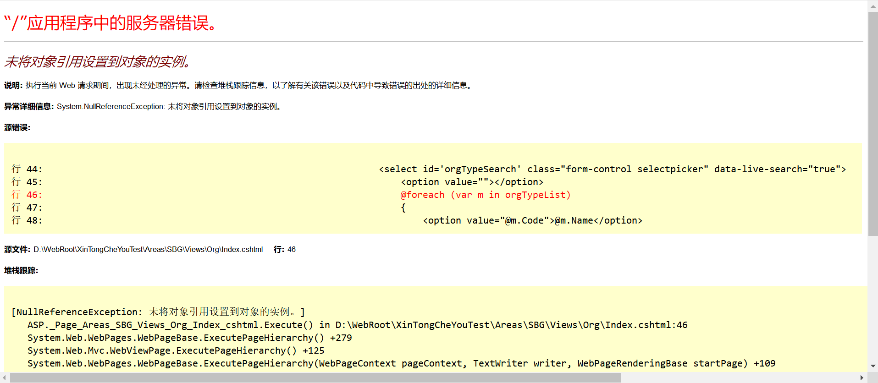Click the horizontal scrollbar left arrow
Screen dimensions: 878x383
[x=5, y=378]
